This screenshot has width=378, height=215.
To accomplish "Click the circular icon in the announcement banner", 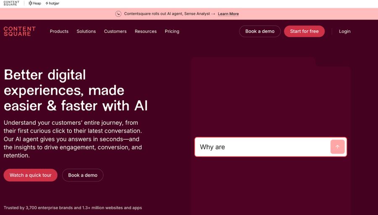I will [118, 14].
